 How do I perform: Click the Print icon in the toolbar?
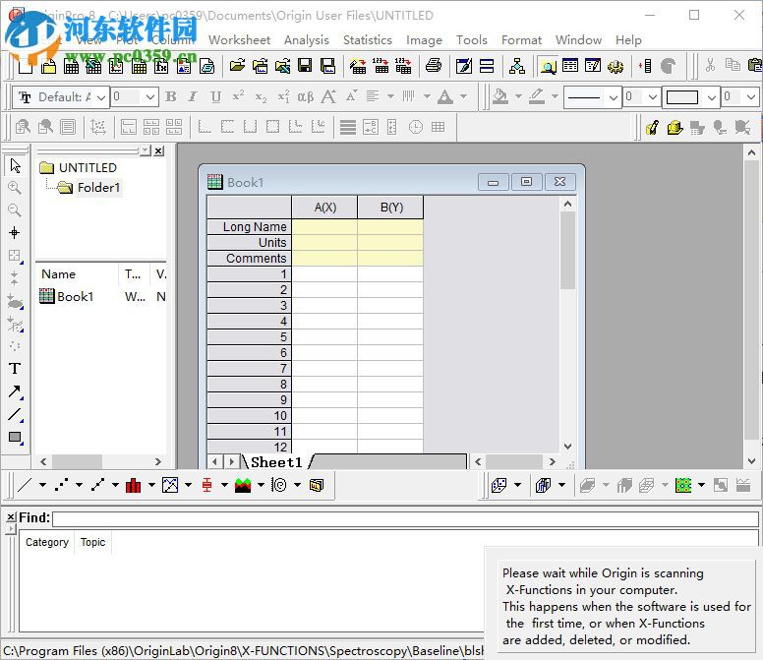pyautogui.click(x=433, y=65)
